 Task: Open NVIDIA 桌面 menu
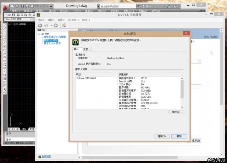coord(61,20)
